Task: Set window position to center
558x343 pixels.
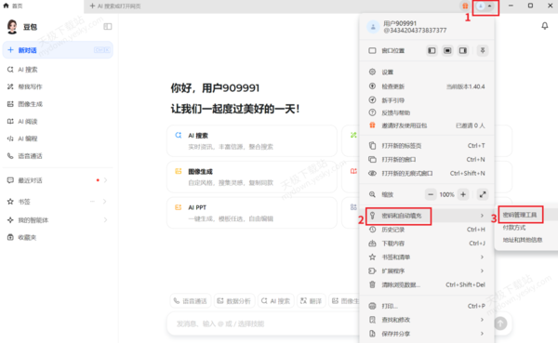Action: coord(447,50)
